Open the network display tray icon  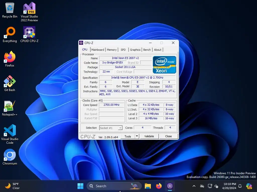(210, 186)
